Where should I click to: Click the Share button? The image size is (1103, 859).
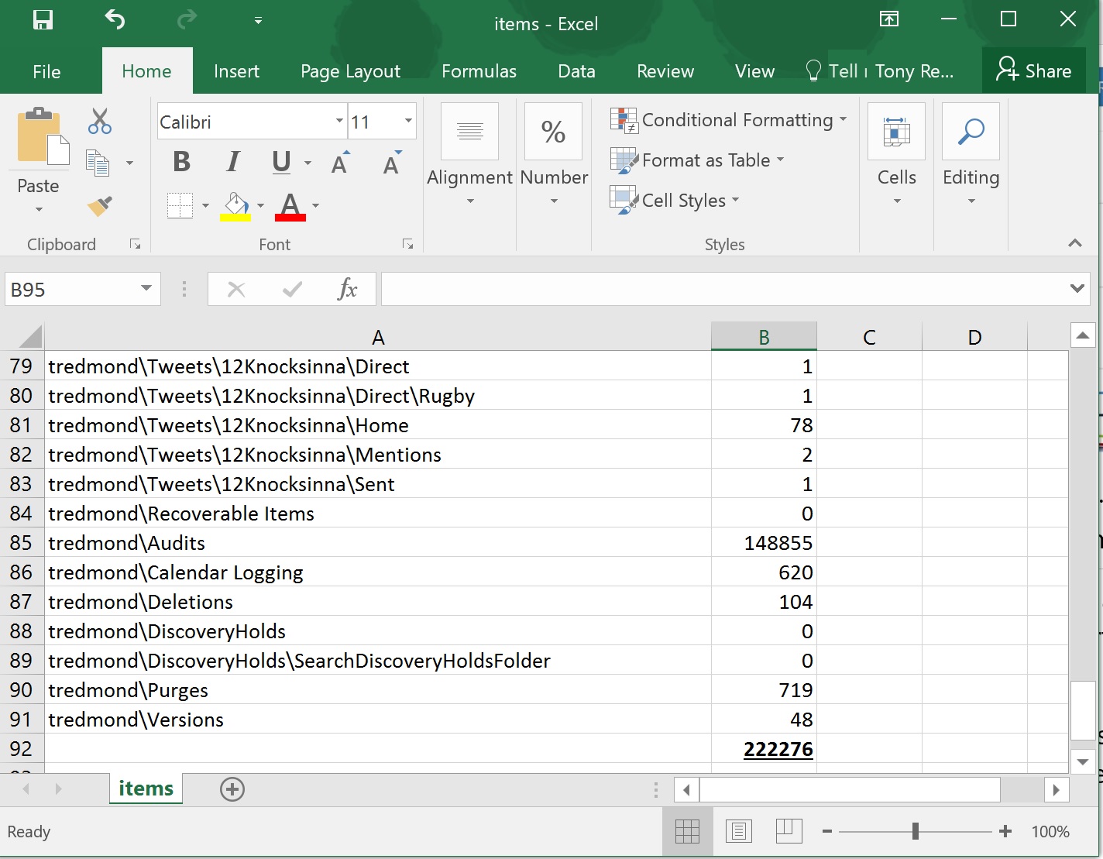pyautogui.click(x=1033, y=71)
